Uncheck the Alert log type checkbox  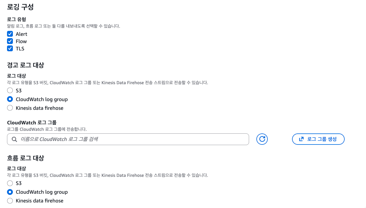(10, 34)
